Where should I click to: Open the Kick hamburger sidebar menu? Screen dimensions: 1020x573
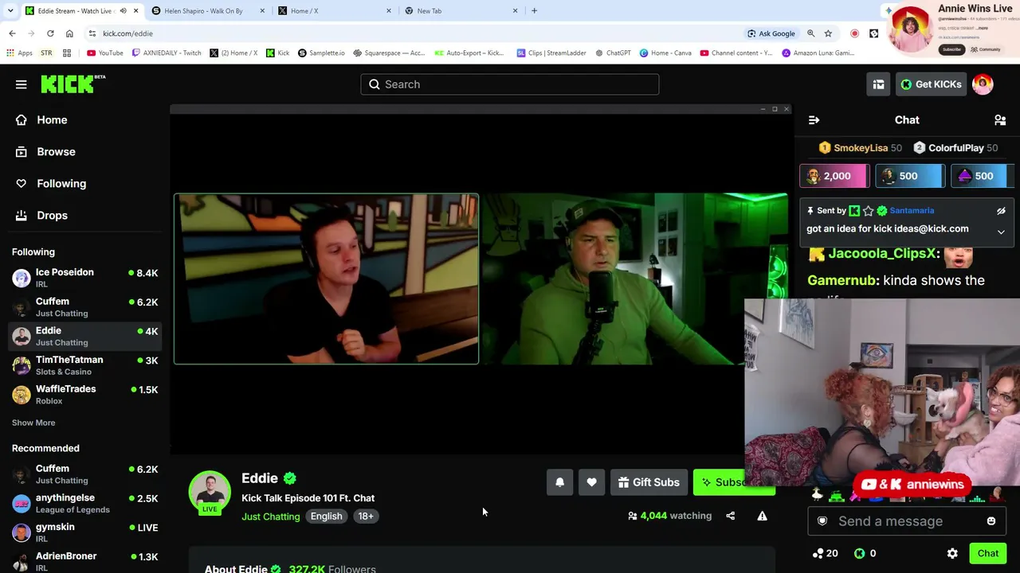(22, 84)
